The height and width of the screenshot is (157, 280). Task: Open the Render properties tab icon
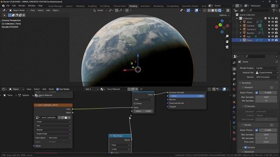tap(234, 69)
